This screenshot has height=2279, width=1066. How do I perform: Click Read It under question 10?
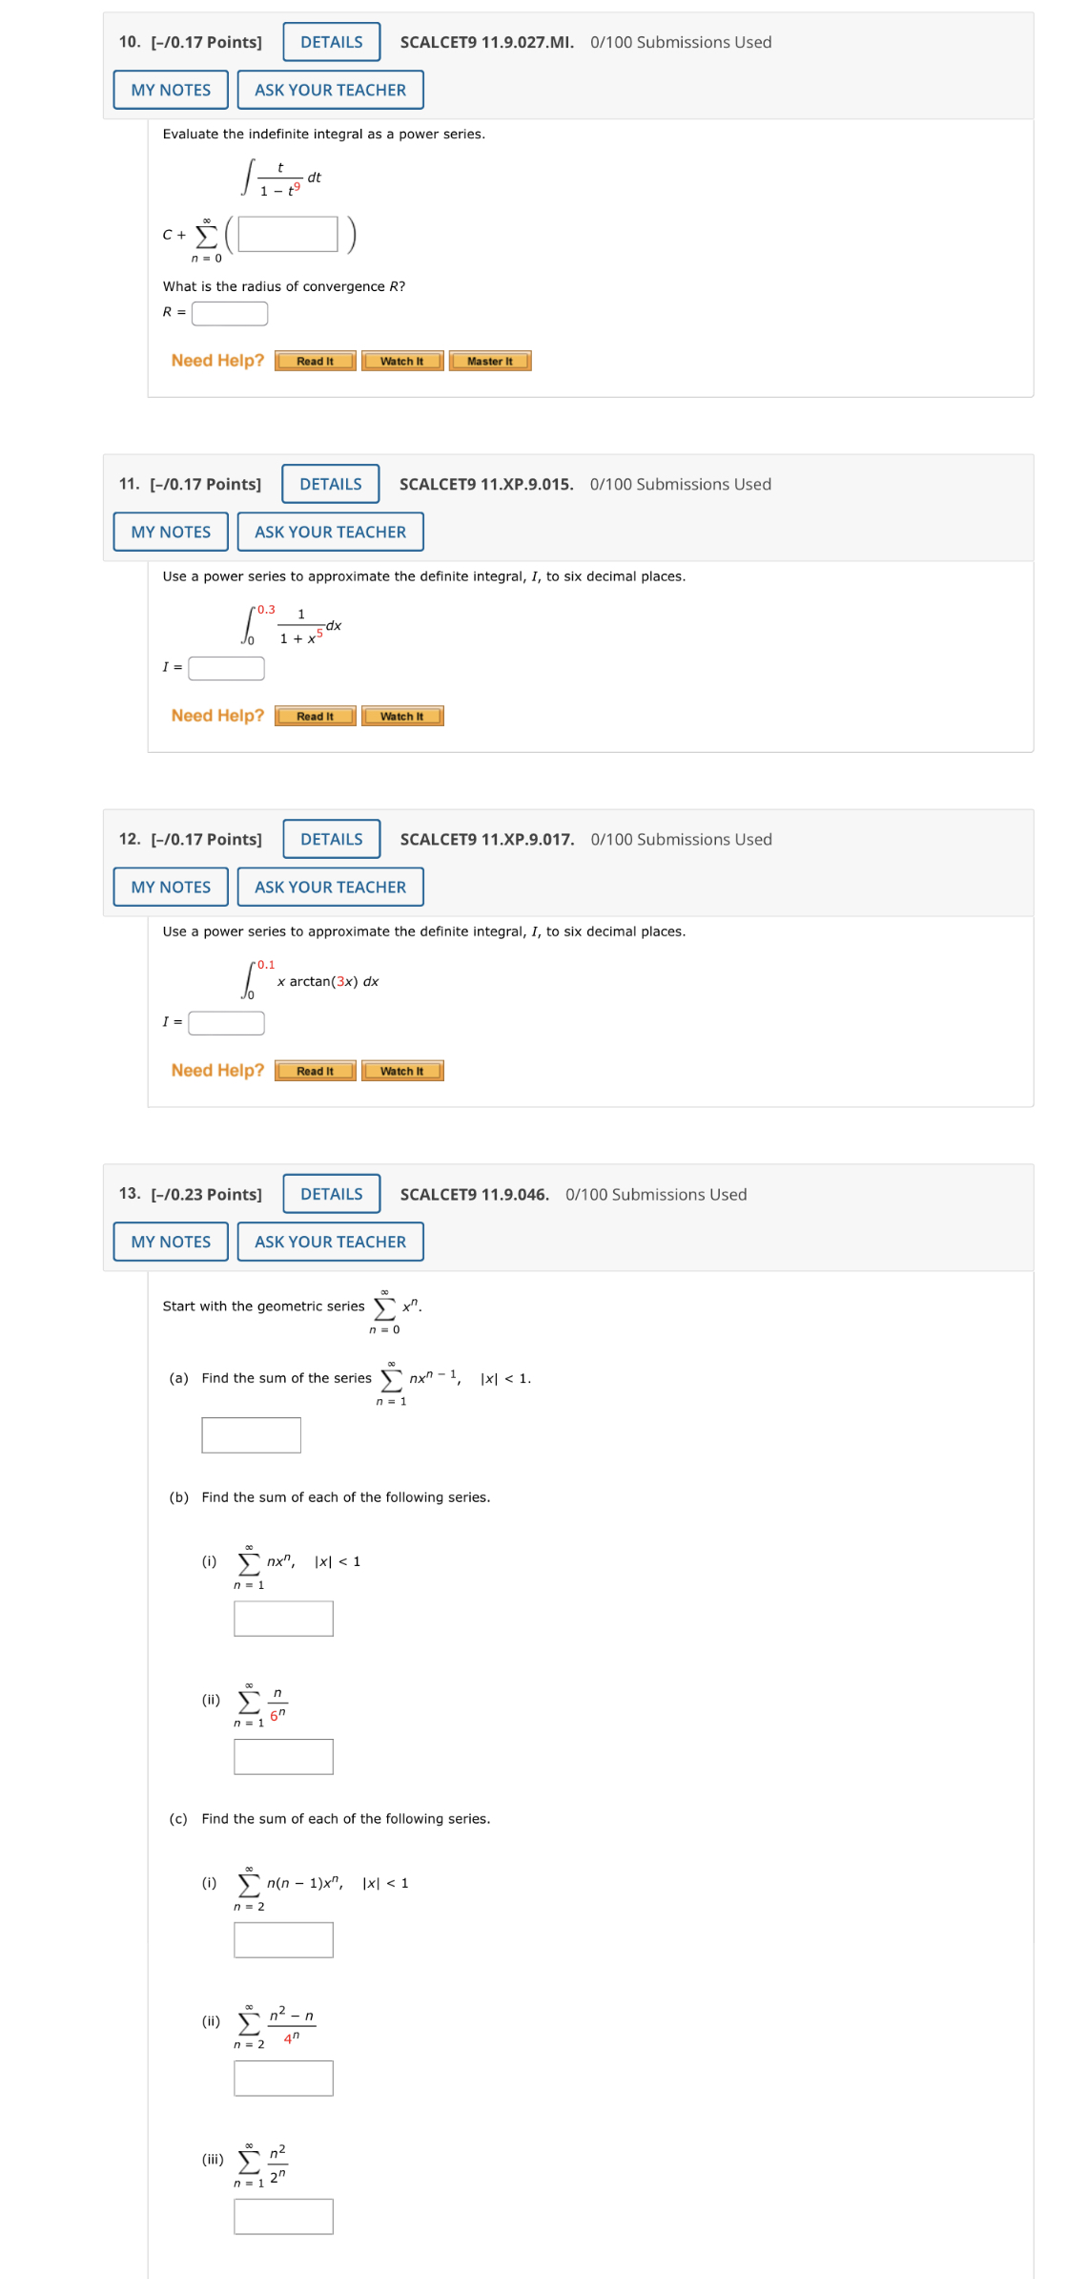pos(314,361)
